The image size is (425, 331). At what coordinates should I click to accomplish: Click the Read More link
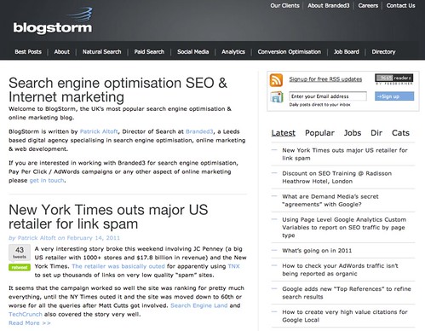tap(30, 323)
